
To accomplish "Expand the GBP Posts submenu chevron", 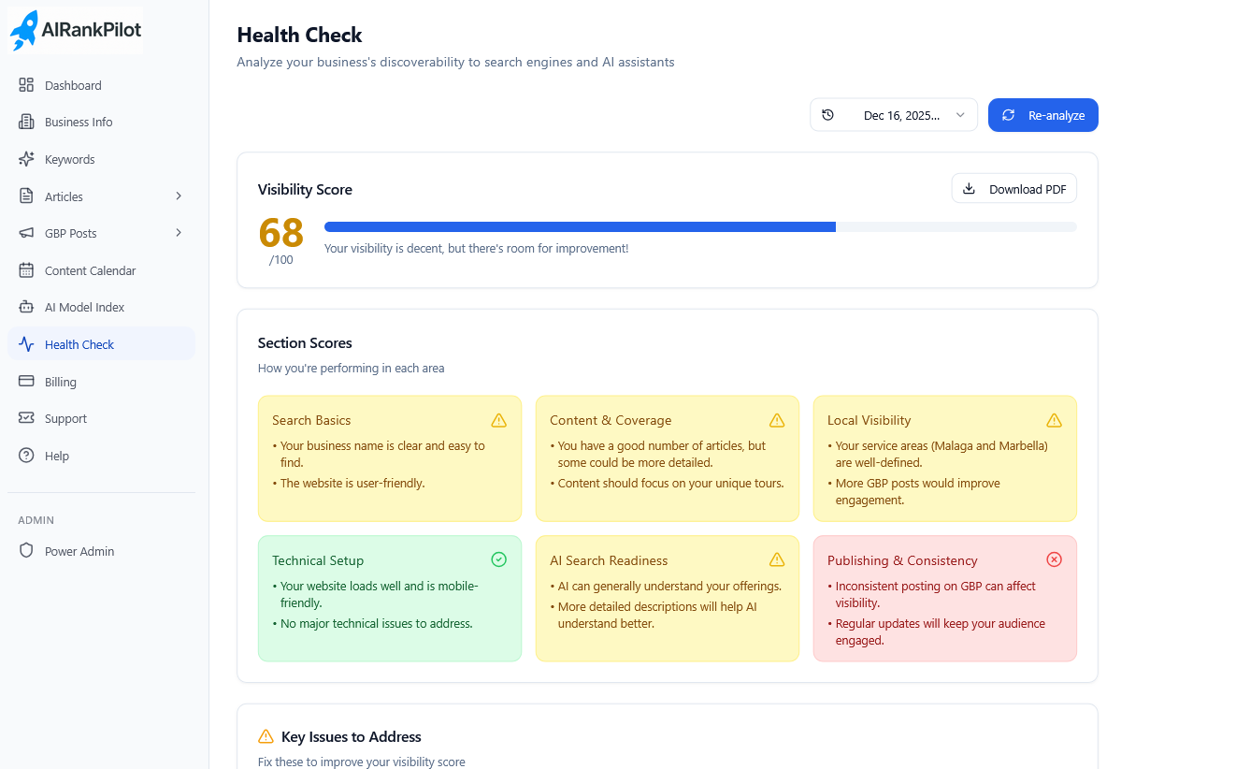I will pos(179,232).
